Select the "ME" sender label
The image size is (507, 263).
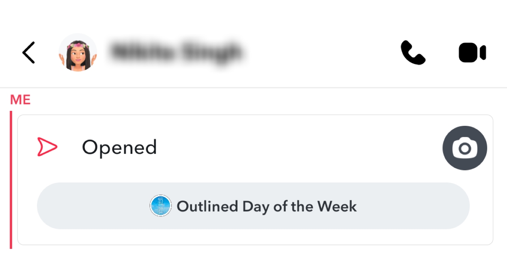click(20, 100)
